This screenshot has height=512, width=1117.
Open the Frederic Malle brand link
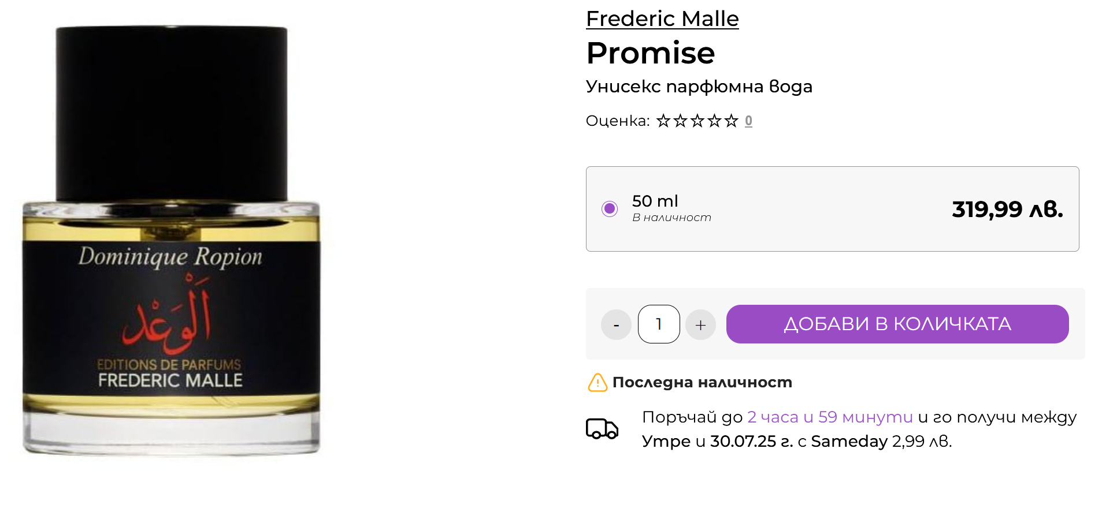[662, 18]
